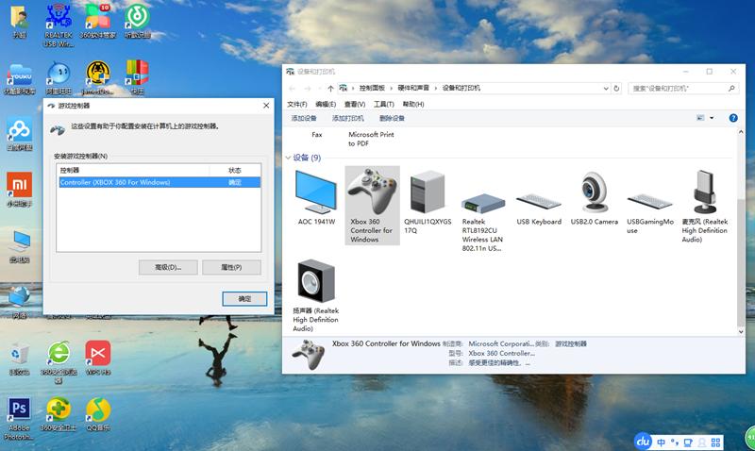Viewport: 755px width, 451px height.
Task: Click 确定 in the game controllers dialog
Action: 244,299
